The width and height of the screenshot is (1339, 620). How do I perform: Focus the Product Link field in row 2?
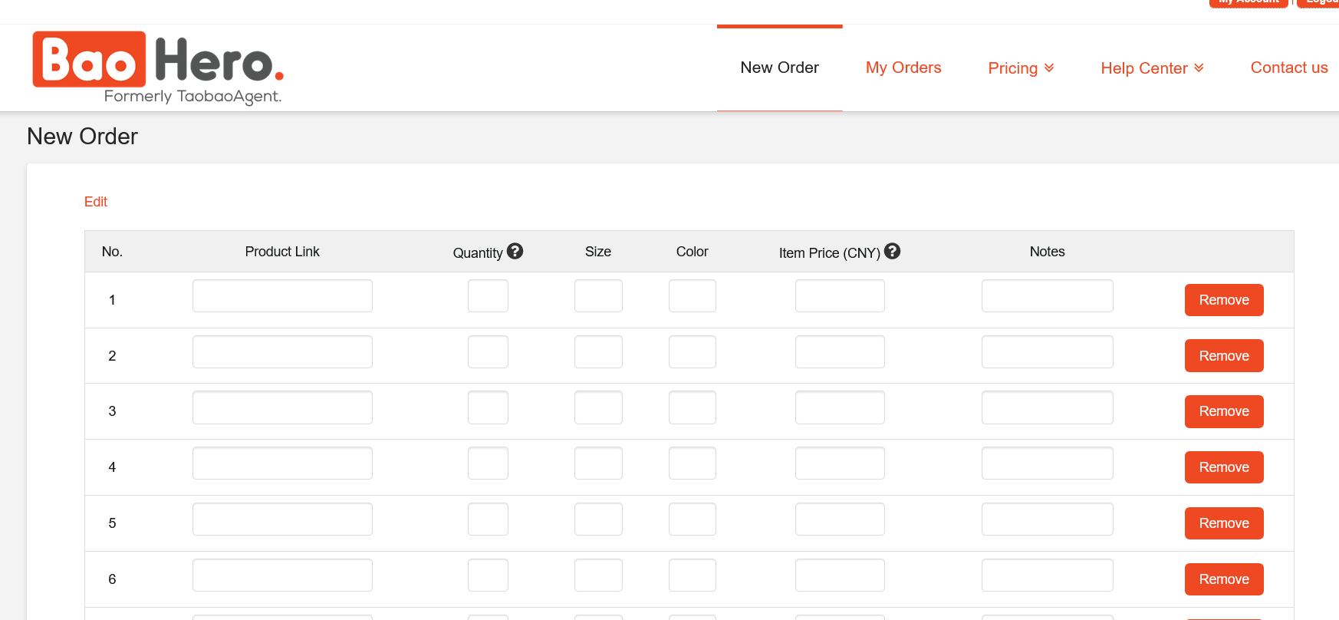[282, 352]
